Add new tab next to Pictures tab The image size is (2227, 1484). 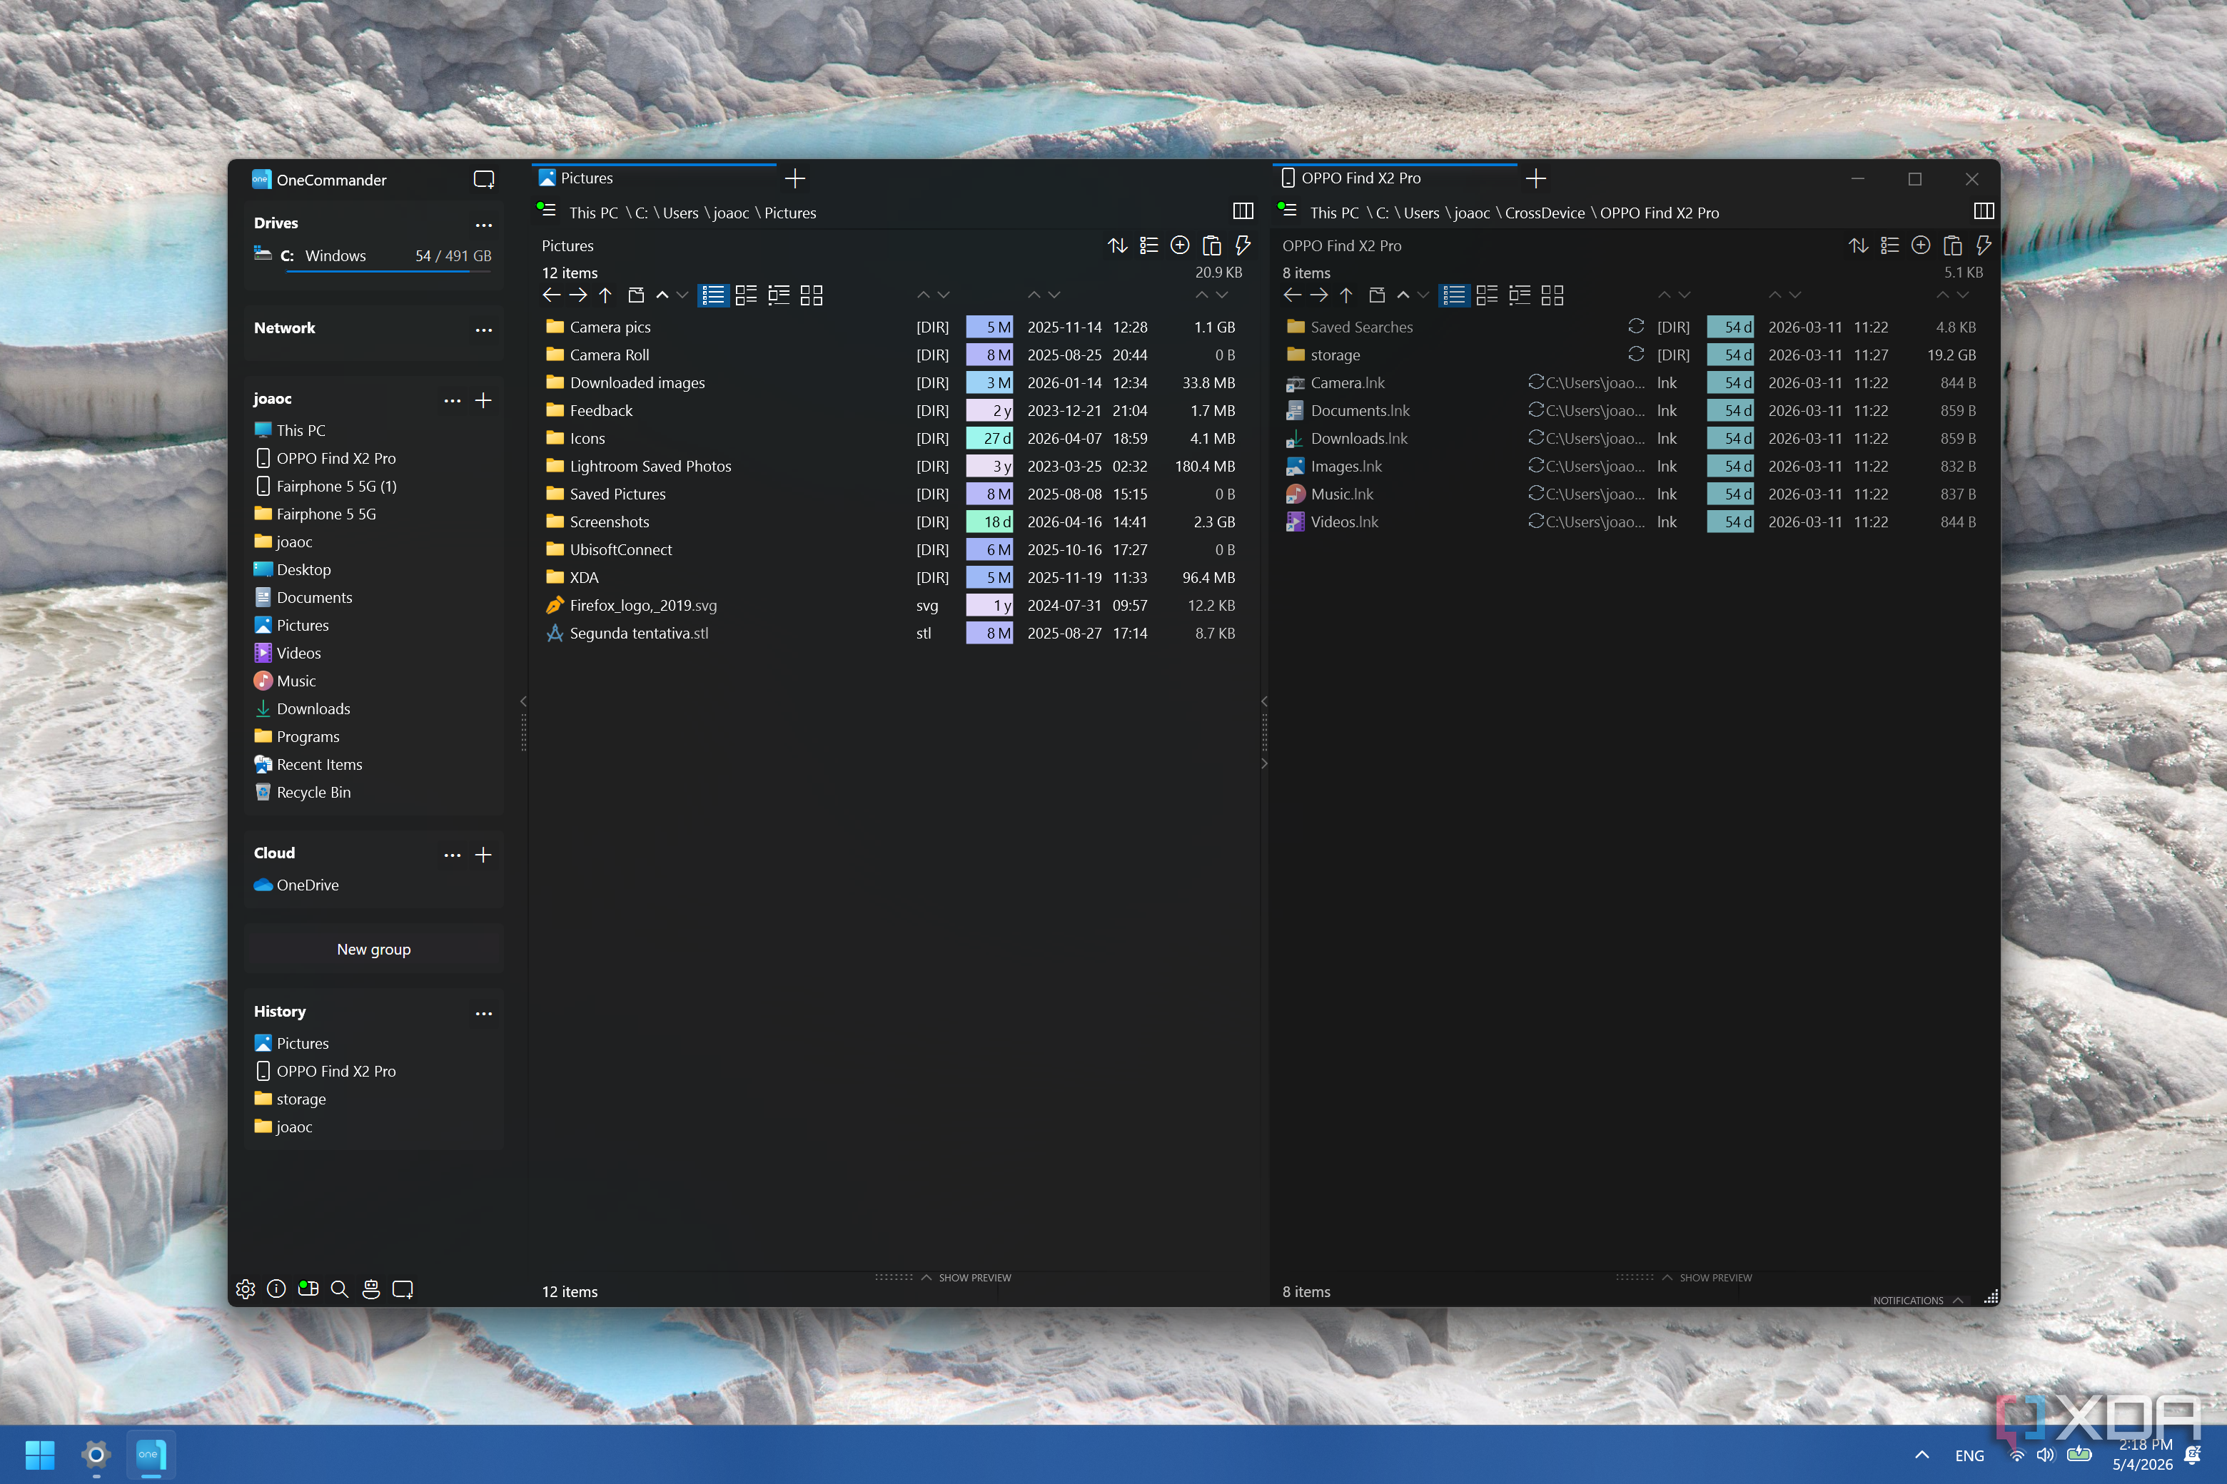coord(795,178)
